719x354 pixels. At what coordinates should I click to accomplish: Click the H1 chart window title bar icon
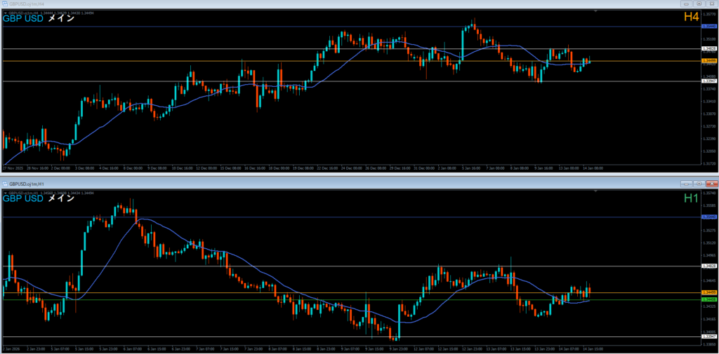pos(5,183)
